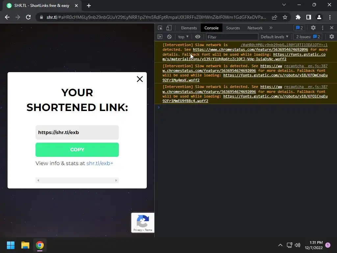Click the https://shr.tl/exb link field

[x=77, y=132]
